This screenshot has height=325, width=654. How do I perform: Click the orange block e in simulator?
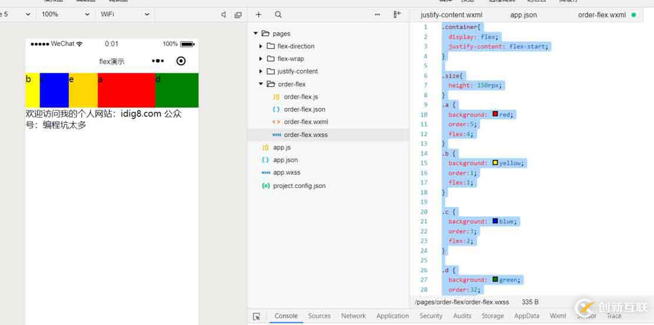83,90
